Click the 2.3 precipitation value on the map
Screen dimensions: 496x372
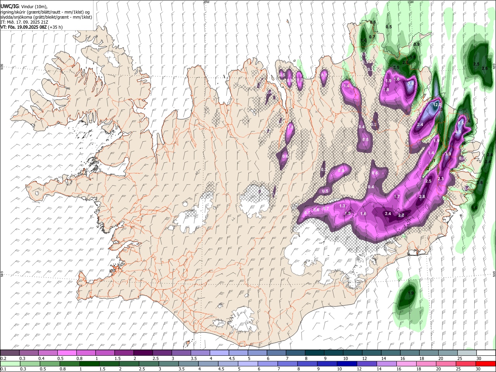click(441, 179)
